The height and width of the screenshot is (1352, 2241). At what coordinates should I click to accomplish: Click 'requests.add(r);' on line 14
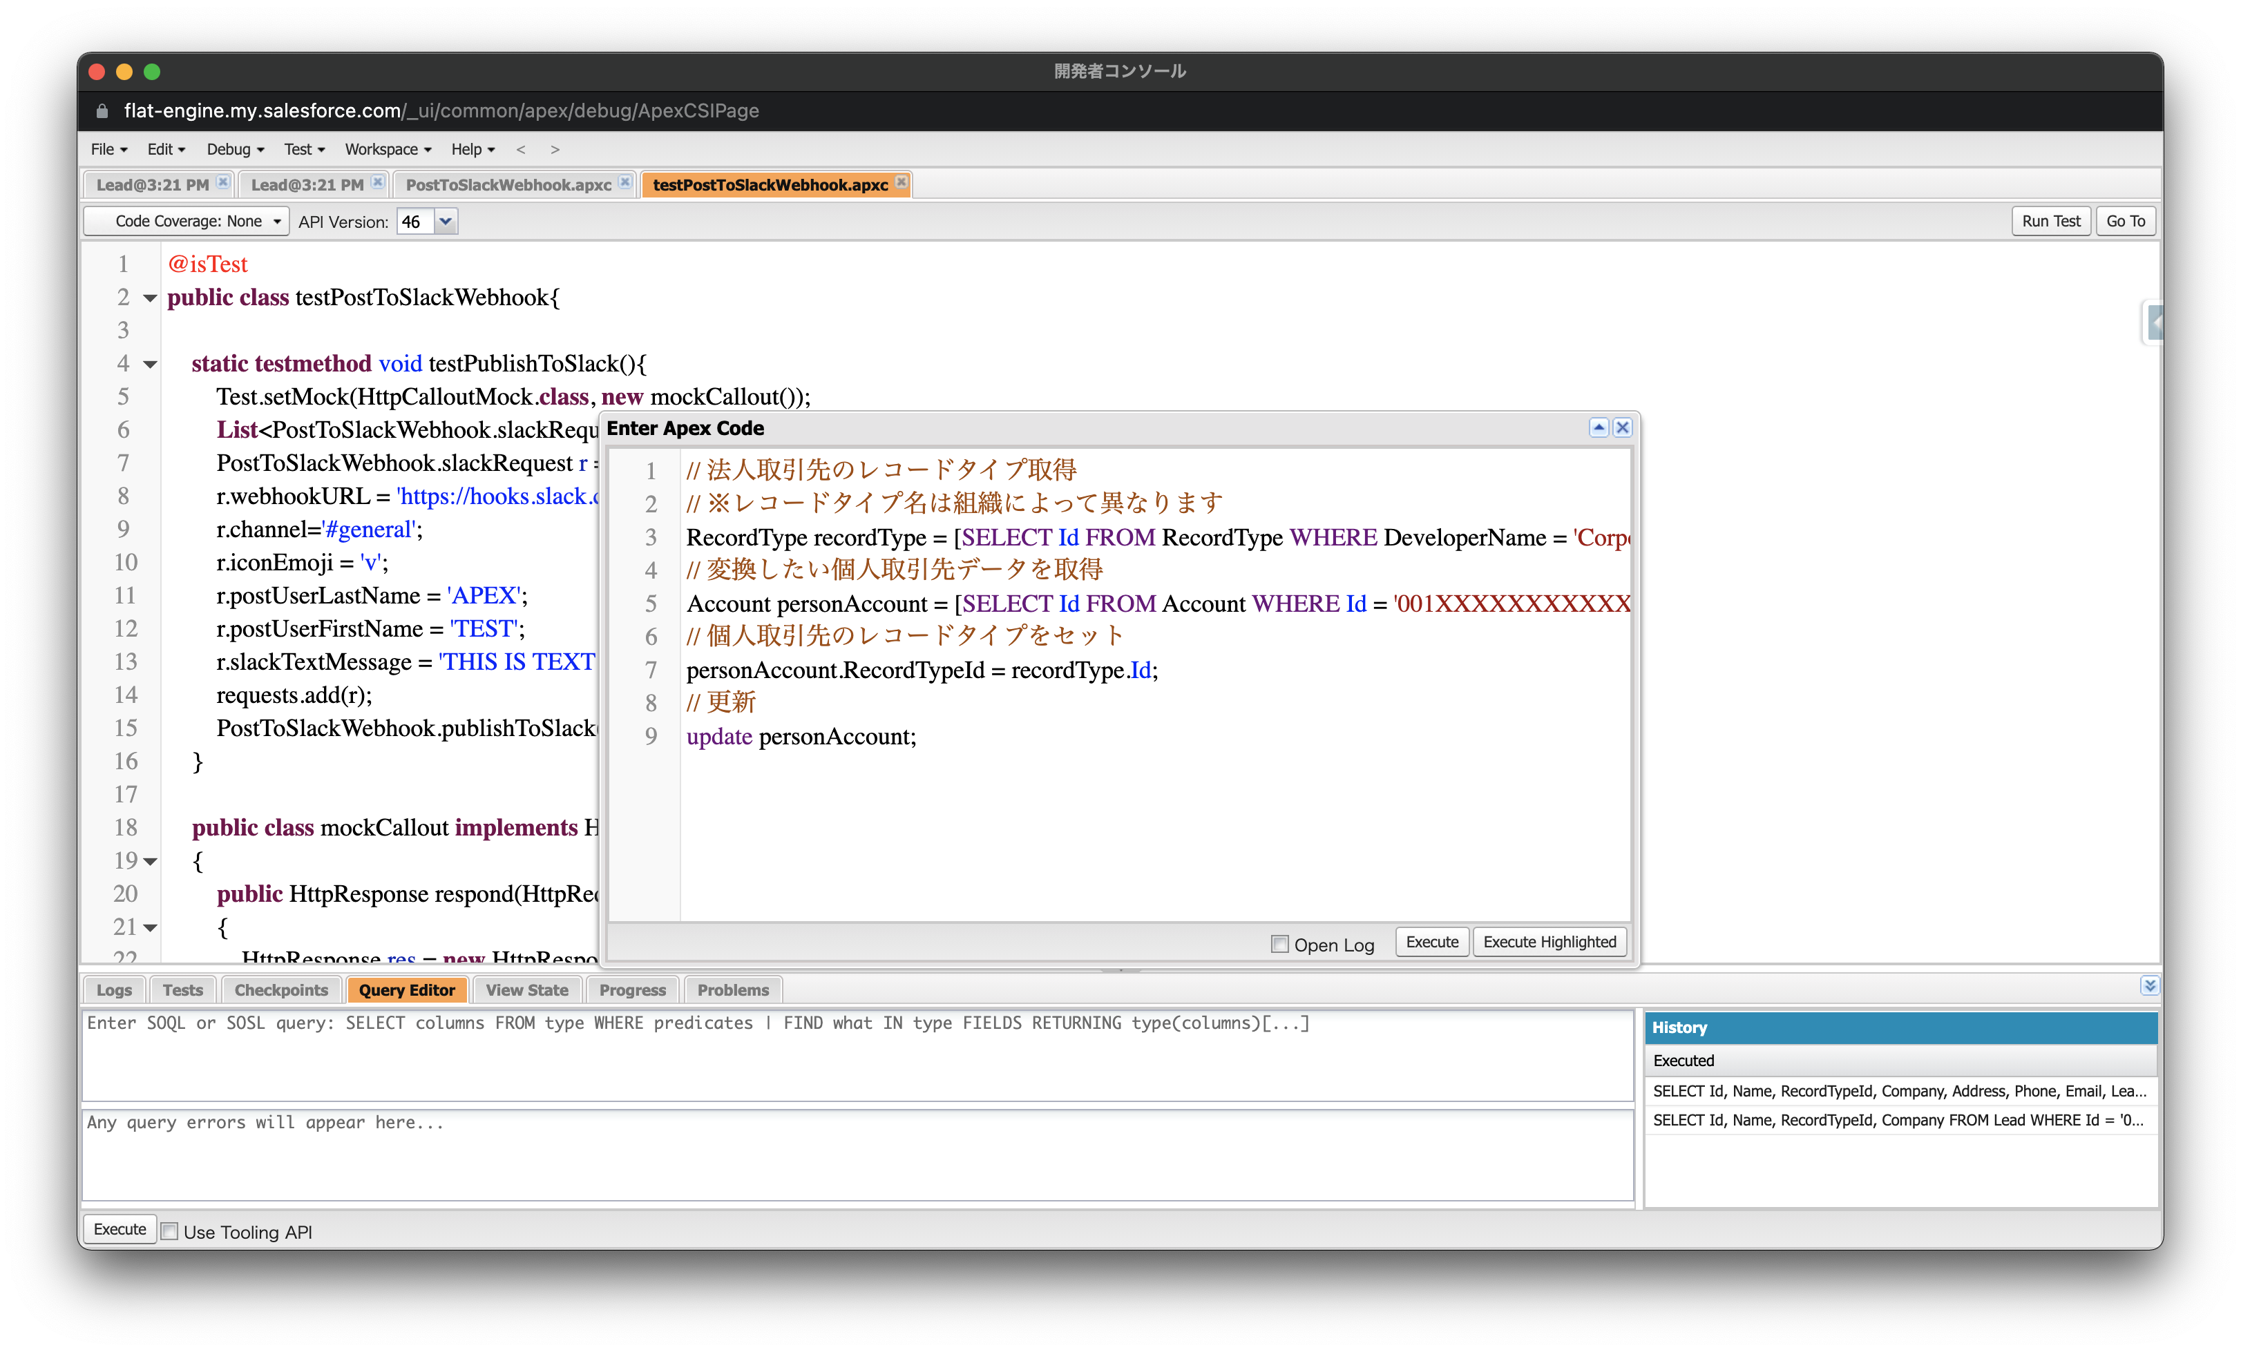point(294,695)
